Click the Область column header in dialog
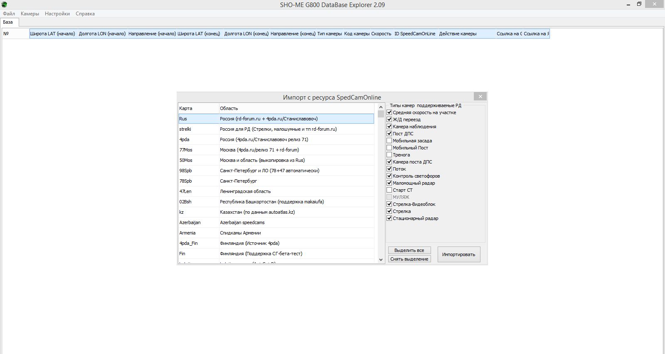Viewport: 665px width, 354px height. [297, 108]
